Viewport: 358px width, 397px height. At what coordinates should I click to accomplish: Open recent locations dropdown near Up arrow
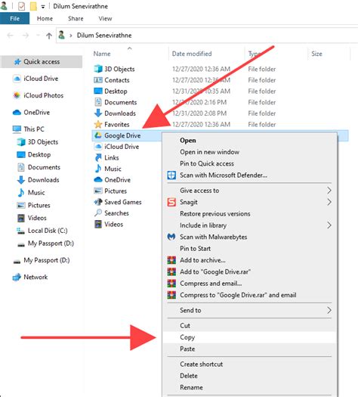click(38, 36)
